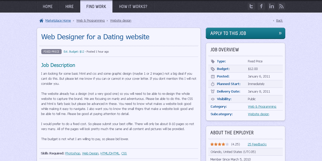The image size is (322, 161).
Task: Subscribe via the RSS feed icon
Action: 281,6
